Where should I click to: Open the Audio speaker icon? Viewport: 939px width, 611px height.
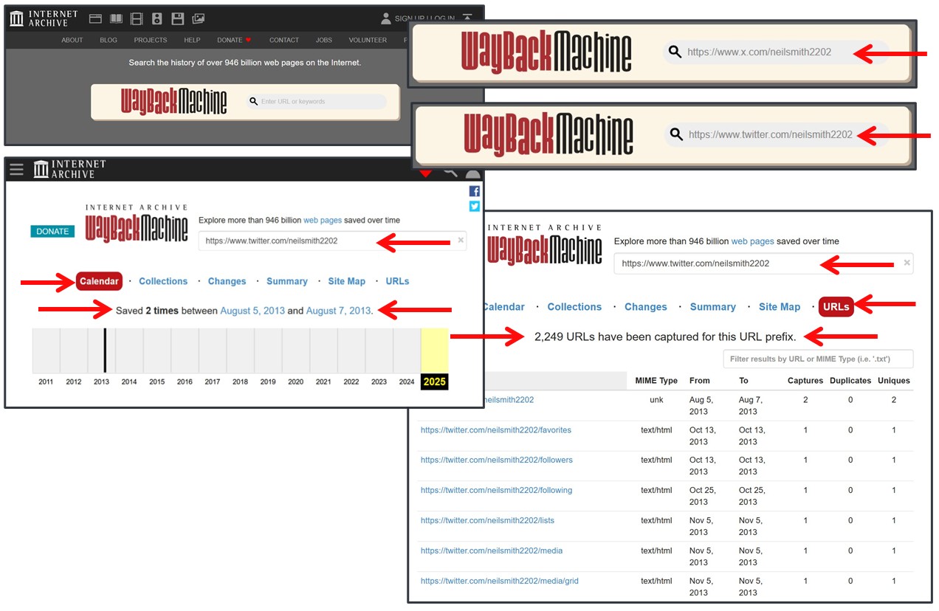[x=156, y=18]
